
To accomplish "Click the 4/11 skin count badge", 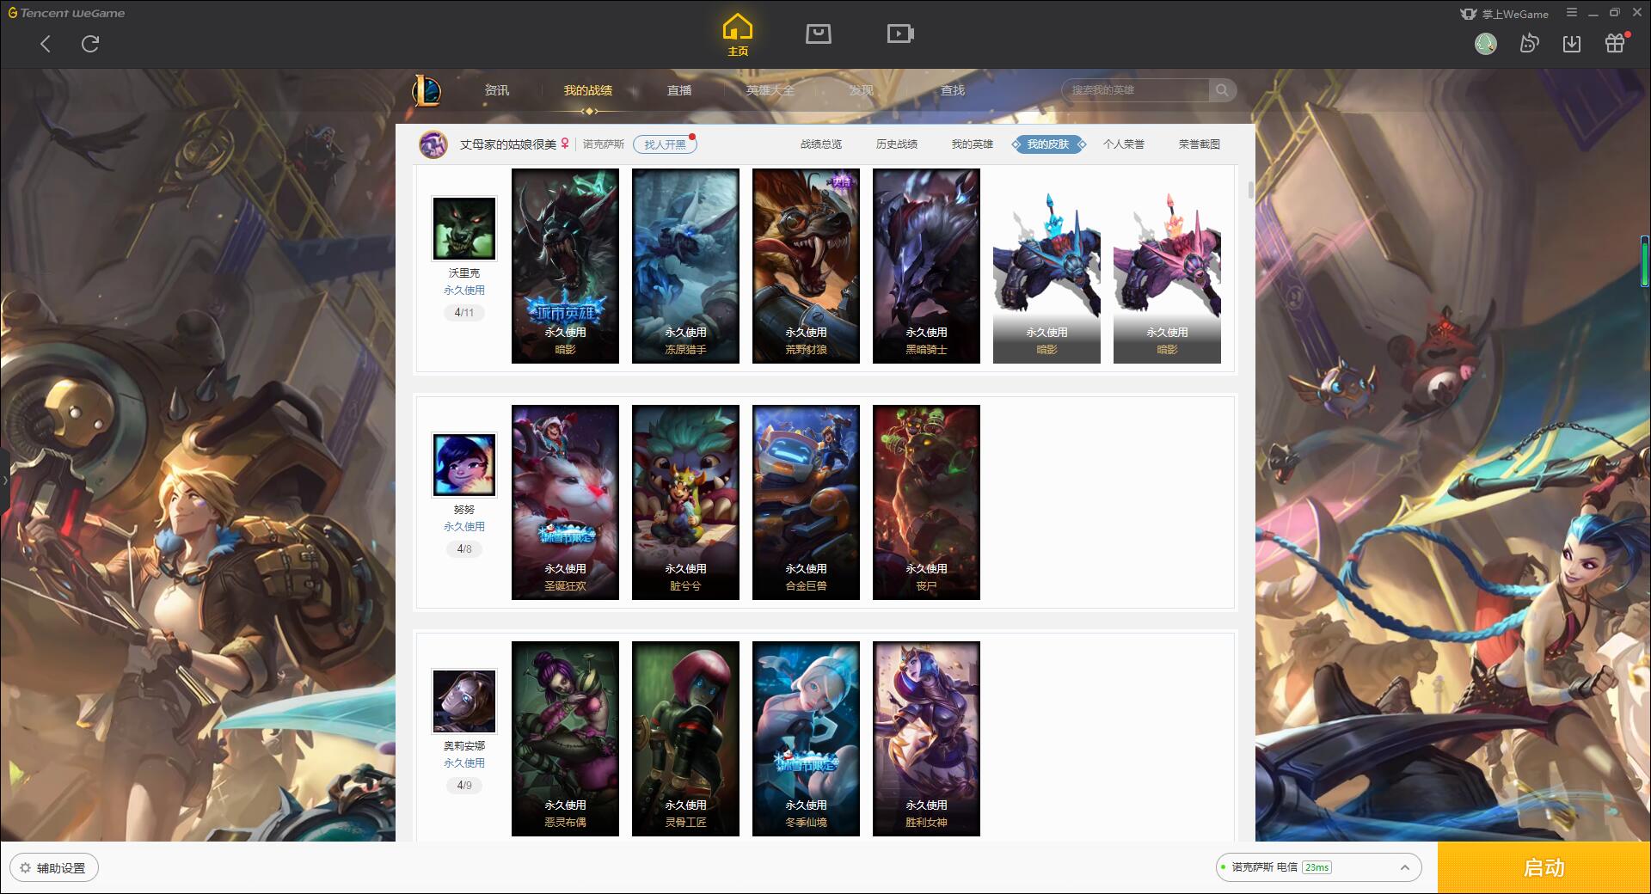I will [x=464, y=313].
